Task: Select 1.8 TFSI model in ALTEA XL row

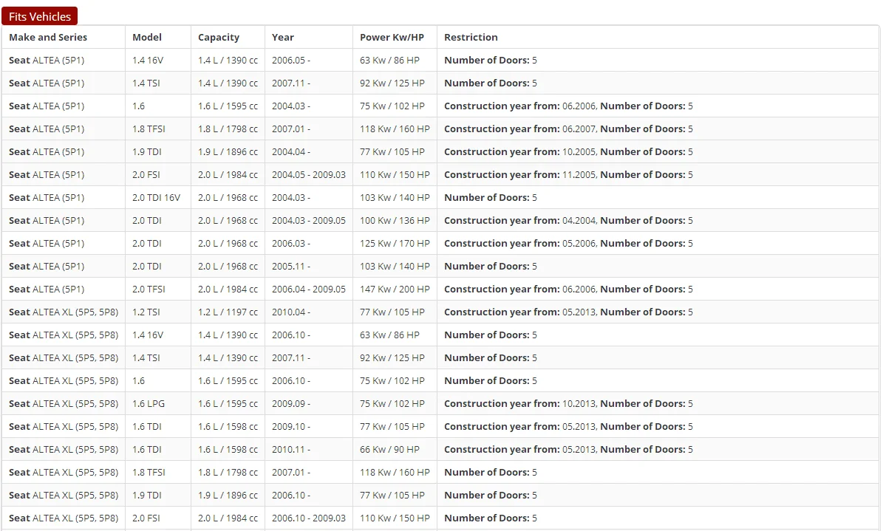Action: pyautogui.click(x=149, y=473)
